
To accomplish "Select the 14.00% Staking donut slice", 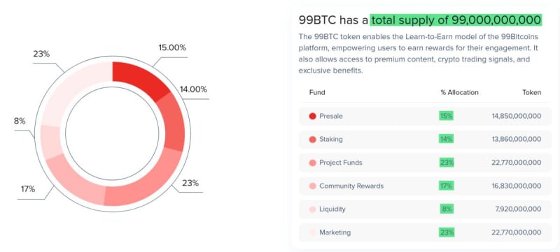I will click(x=171, y=121).
